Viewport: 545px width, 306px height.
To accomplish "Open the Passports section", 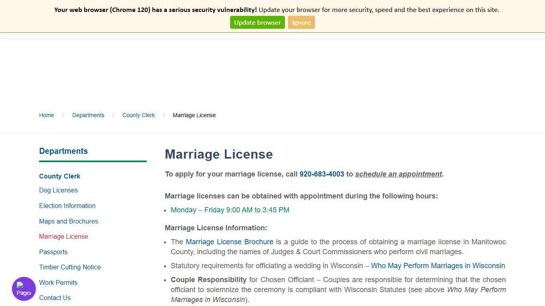I will pyautogui.click(x=53, y=252).
